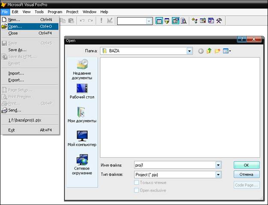Click the Send mail icon in the File menu

4,110
